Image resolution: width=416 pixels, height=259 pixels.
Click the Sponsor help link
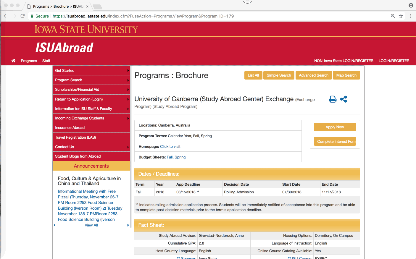click(x=186, y=258)
